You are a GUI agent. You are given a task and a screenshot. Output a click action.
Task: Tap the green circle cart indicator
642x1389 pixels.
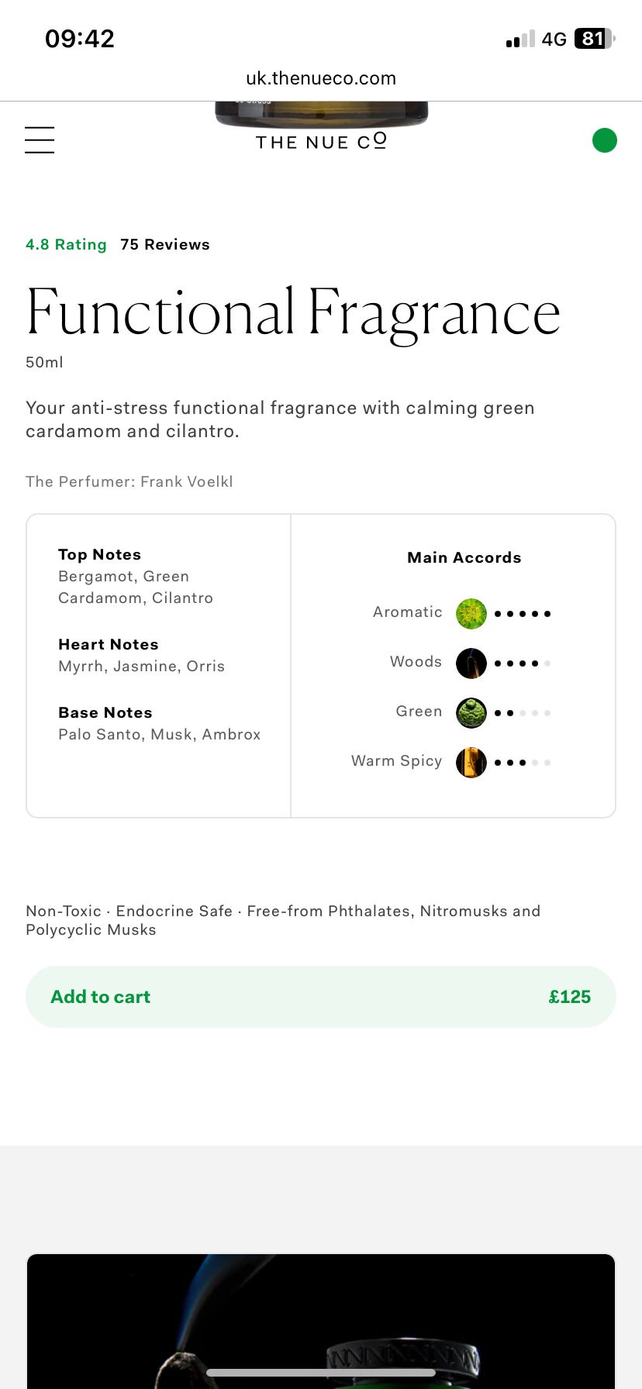point(604,140)
